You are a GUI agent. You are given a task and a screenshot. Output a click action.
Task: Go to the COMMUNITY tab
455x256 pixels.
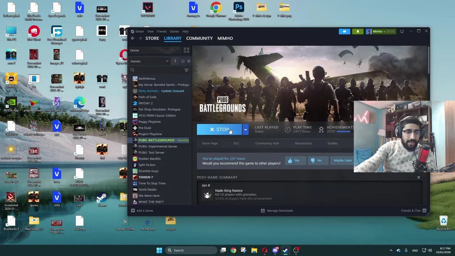coord(199,38)
